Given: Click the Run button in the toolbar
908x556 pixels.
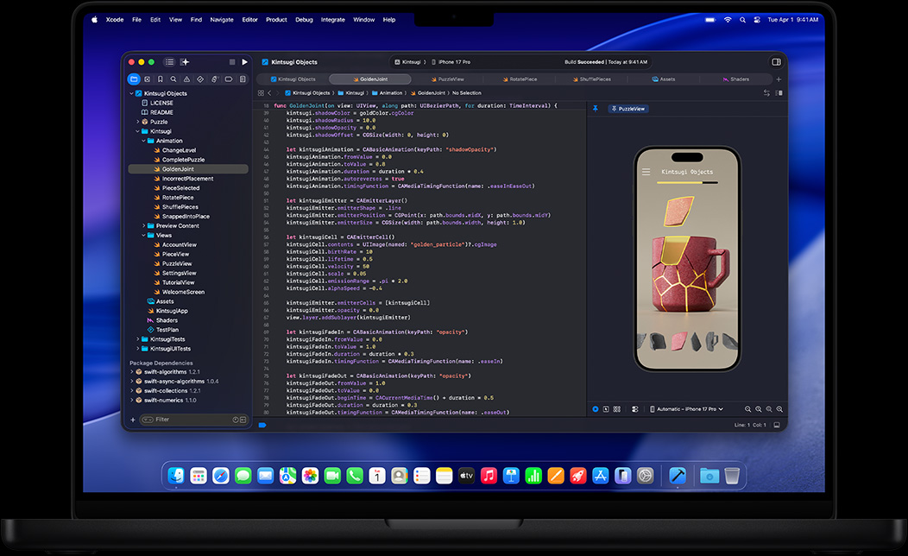Looking at the screenshot, I should 244,62.
